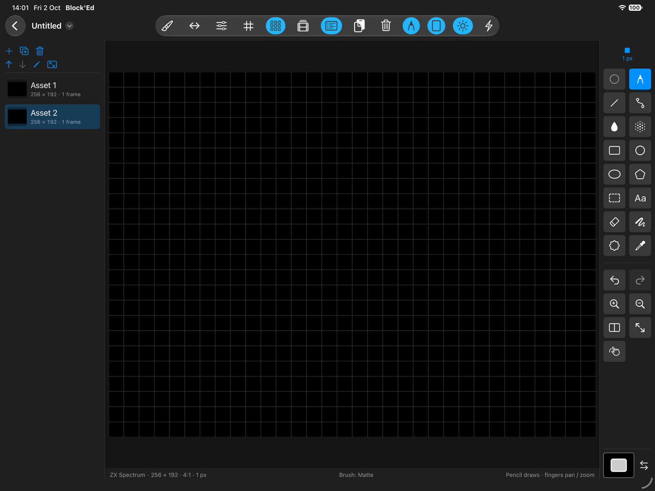Screen dimensions: 655x491
Task: Click the hash grid icon
Action: (248, 26)
